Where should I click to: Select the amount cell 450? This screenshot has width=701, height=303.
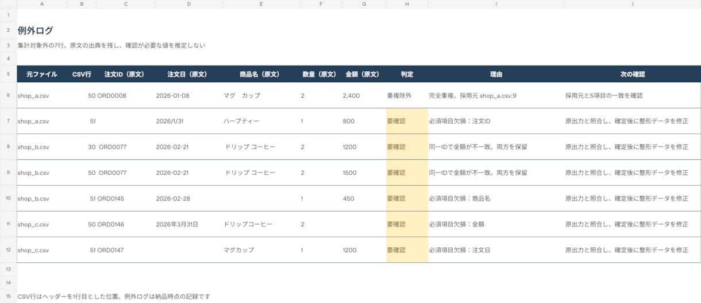point(364,198)
